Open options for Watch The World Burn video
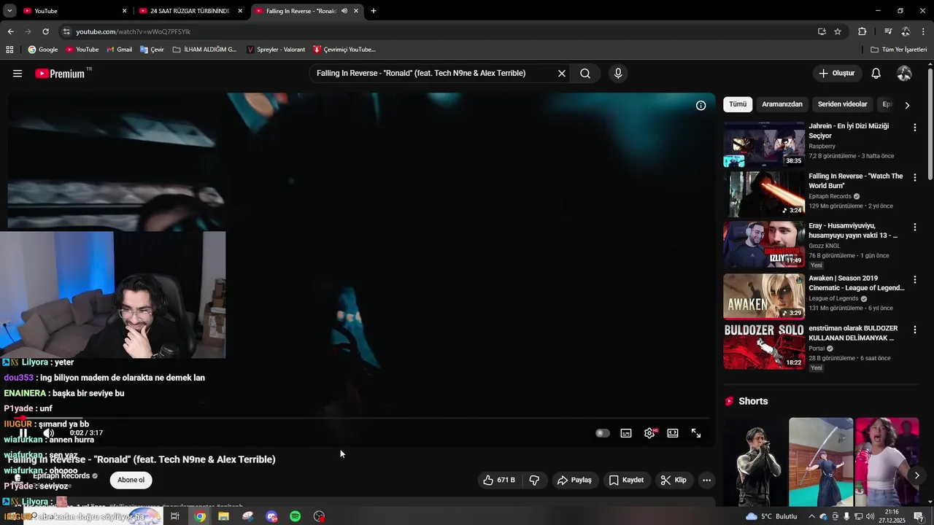This screenshot has width=934, height=525. (x=915, y=178)
